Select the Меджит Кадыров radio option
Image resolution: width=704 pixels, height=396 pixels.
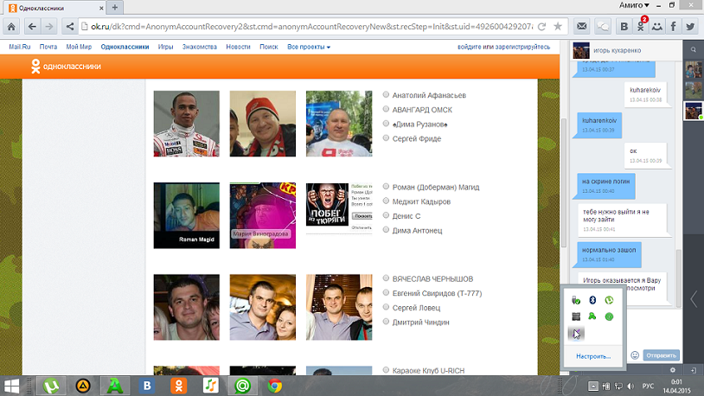(x=386, y=201)
